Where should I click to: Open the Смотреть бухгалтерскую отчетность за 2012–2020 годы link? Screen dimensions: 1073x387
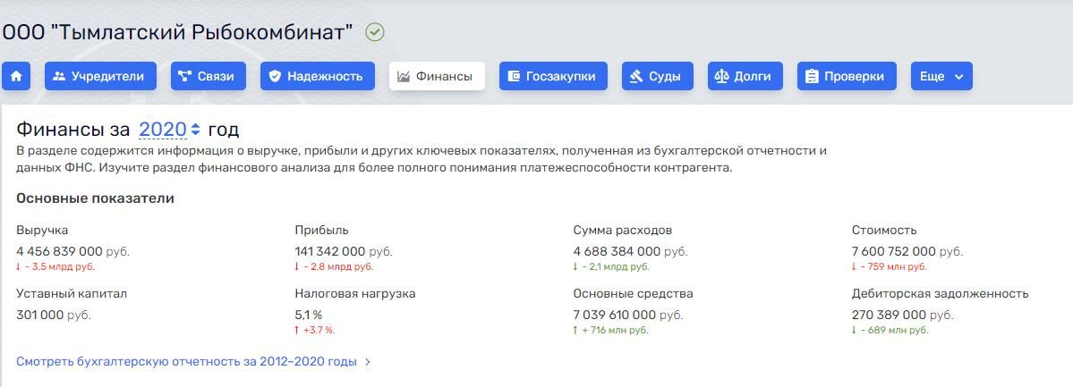click(193, 362)
